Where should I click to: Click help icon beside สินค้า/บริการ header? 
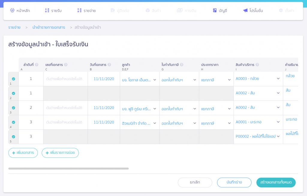257,65
